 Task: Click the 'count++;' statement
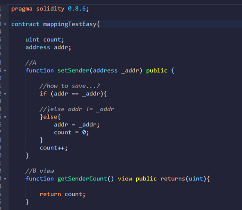[x=53, y=148]
